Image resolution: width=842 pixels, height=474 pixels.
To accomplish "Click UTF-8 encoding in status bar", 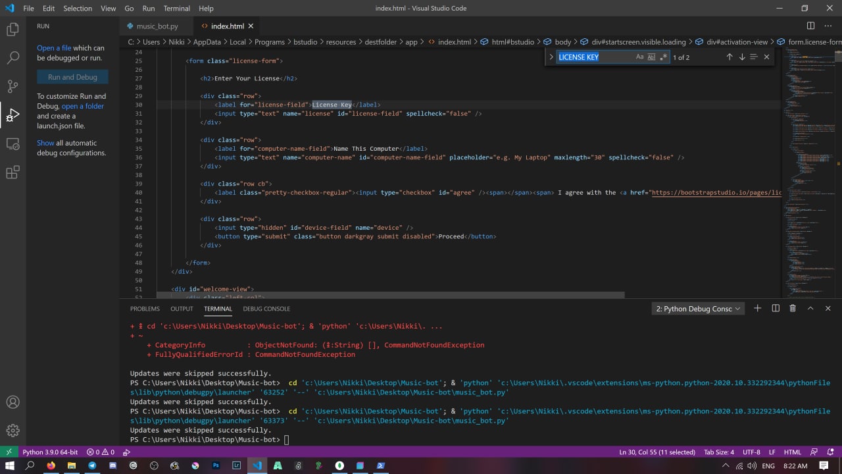I will pos(751,452).
